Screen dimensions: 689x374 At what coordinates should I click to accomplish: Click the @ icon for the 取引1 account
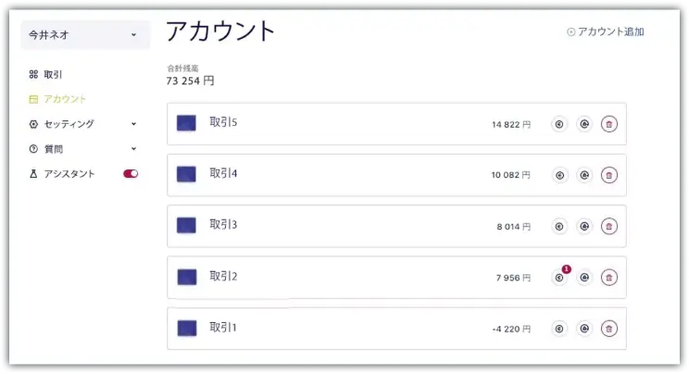pos(584,329)
